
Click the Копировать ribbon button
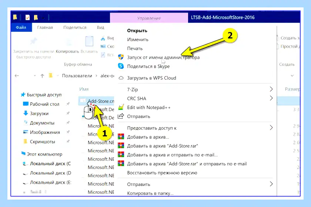67,51
